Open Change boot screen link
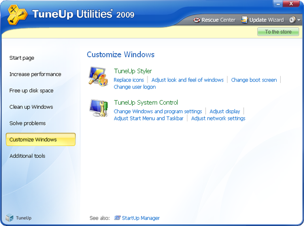The height and width of the screenshot is (226, 304). (x=254, y=80)
